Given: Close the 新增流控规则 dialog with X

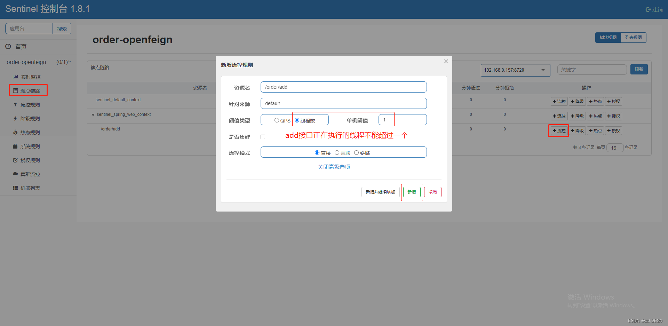Looking at the screenshot, I should [446, 61].
